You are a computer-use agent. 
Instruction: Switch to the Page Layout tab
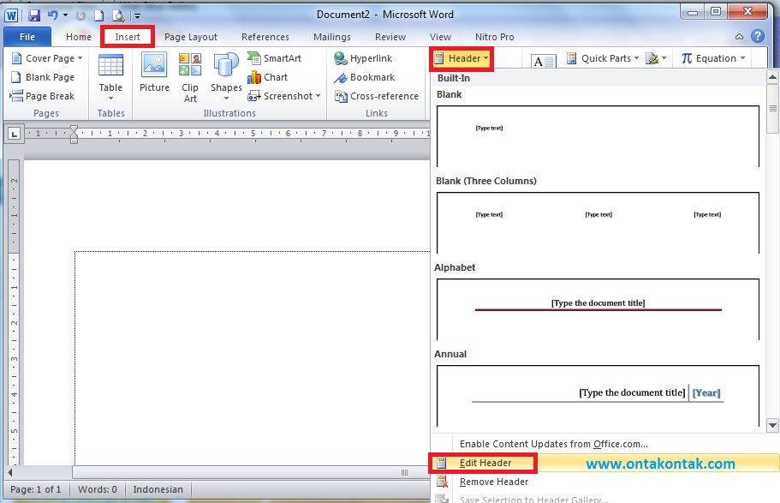(x=191, y=37)
